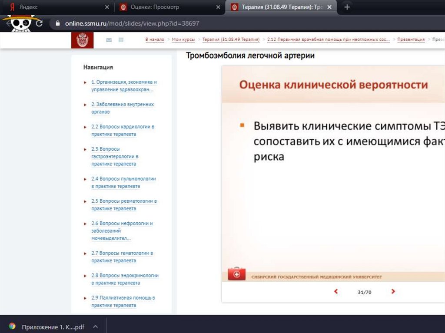Close the Яндекс tab
The height and width of the screenshot is (333, 445).
(x=107, y=7)
